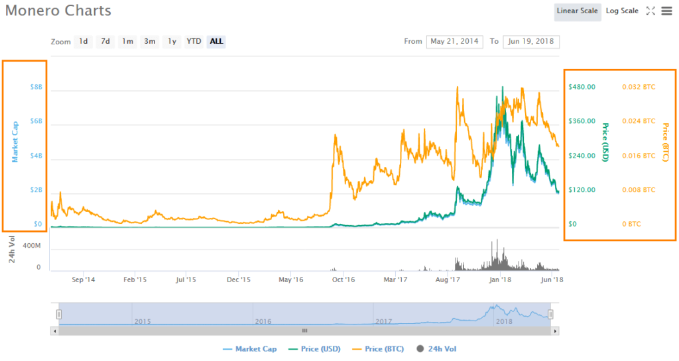Click the Oct '16 date axis label

point(343,280)
